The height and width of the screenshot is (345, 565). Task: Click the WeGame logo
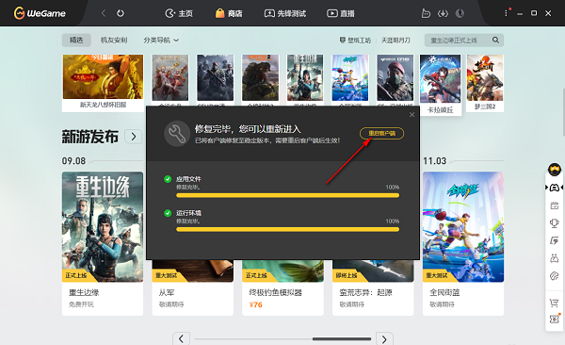40,13
